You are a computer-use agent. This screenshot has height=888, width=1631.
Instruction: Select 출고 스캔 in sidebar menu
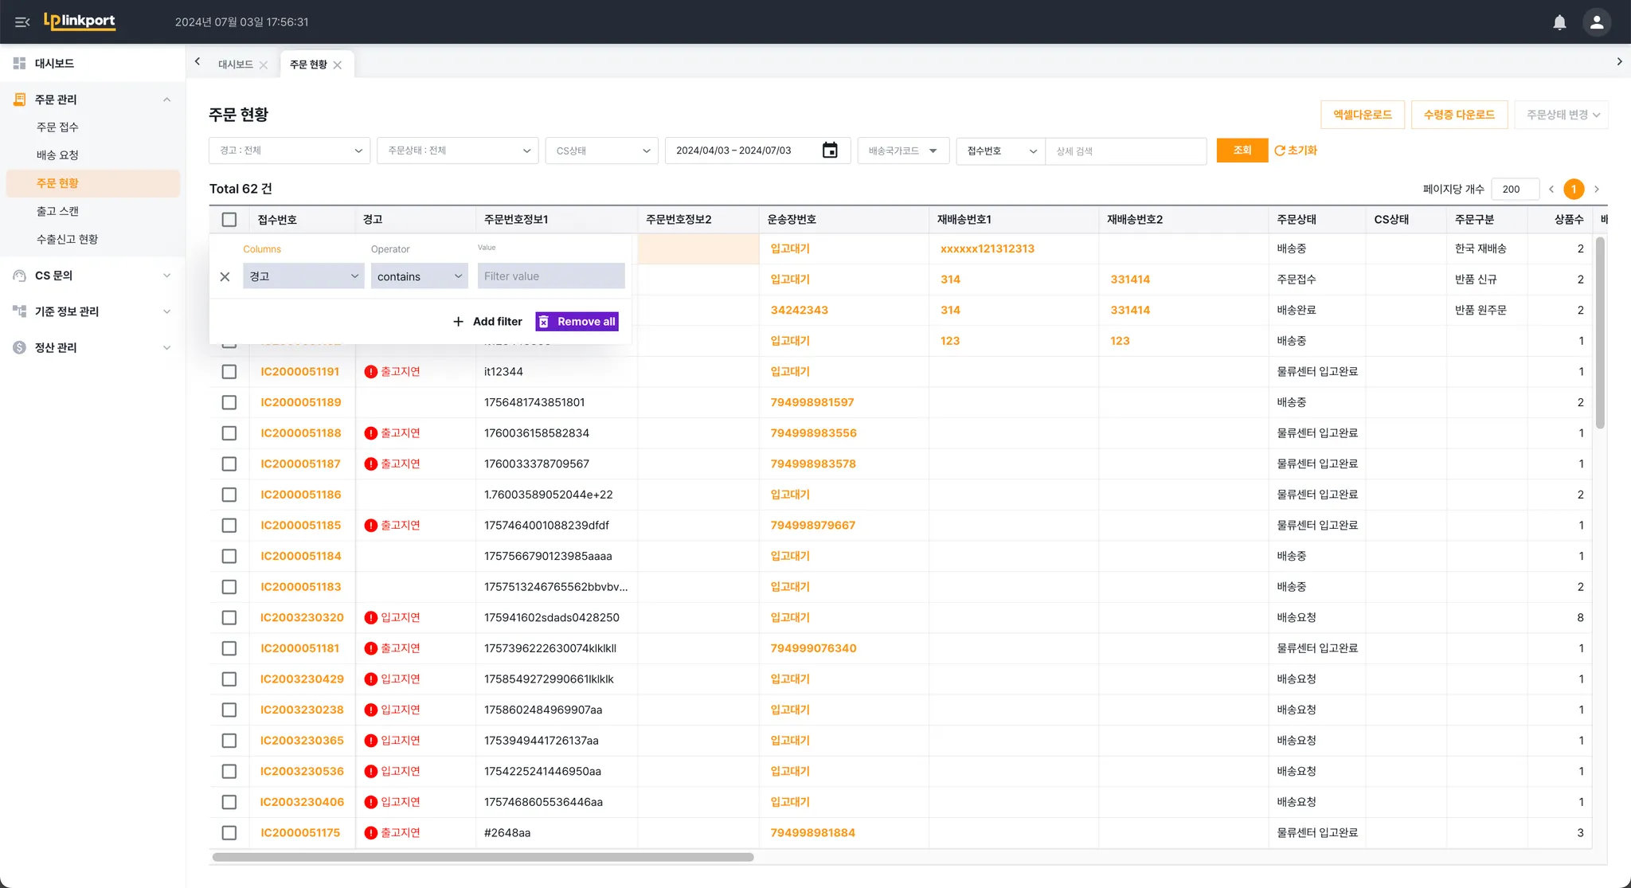pyautogui.click(x=57, y=211)
